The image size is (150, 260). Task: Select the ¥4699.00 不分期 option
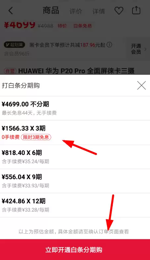(75, 108)
